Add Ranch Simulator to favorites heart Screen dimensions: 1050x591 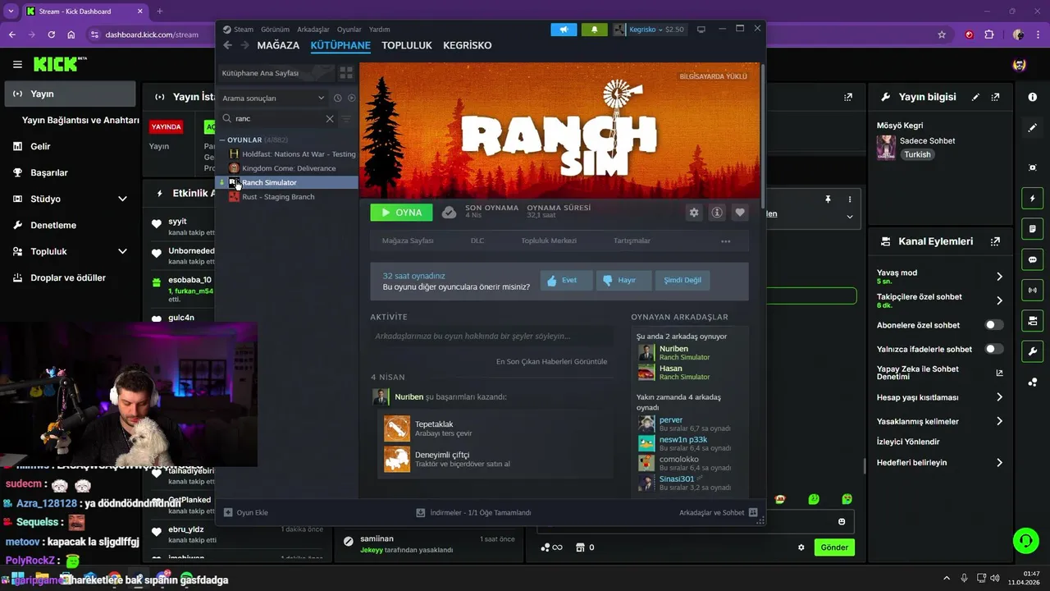point(740,213)
